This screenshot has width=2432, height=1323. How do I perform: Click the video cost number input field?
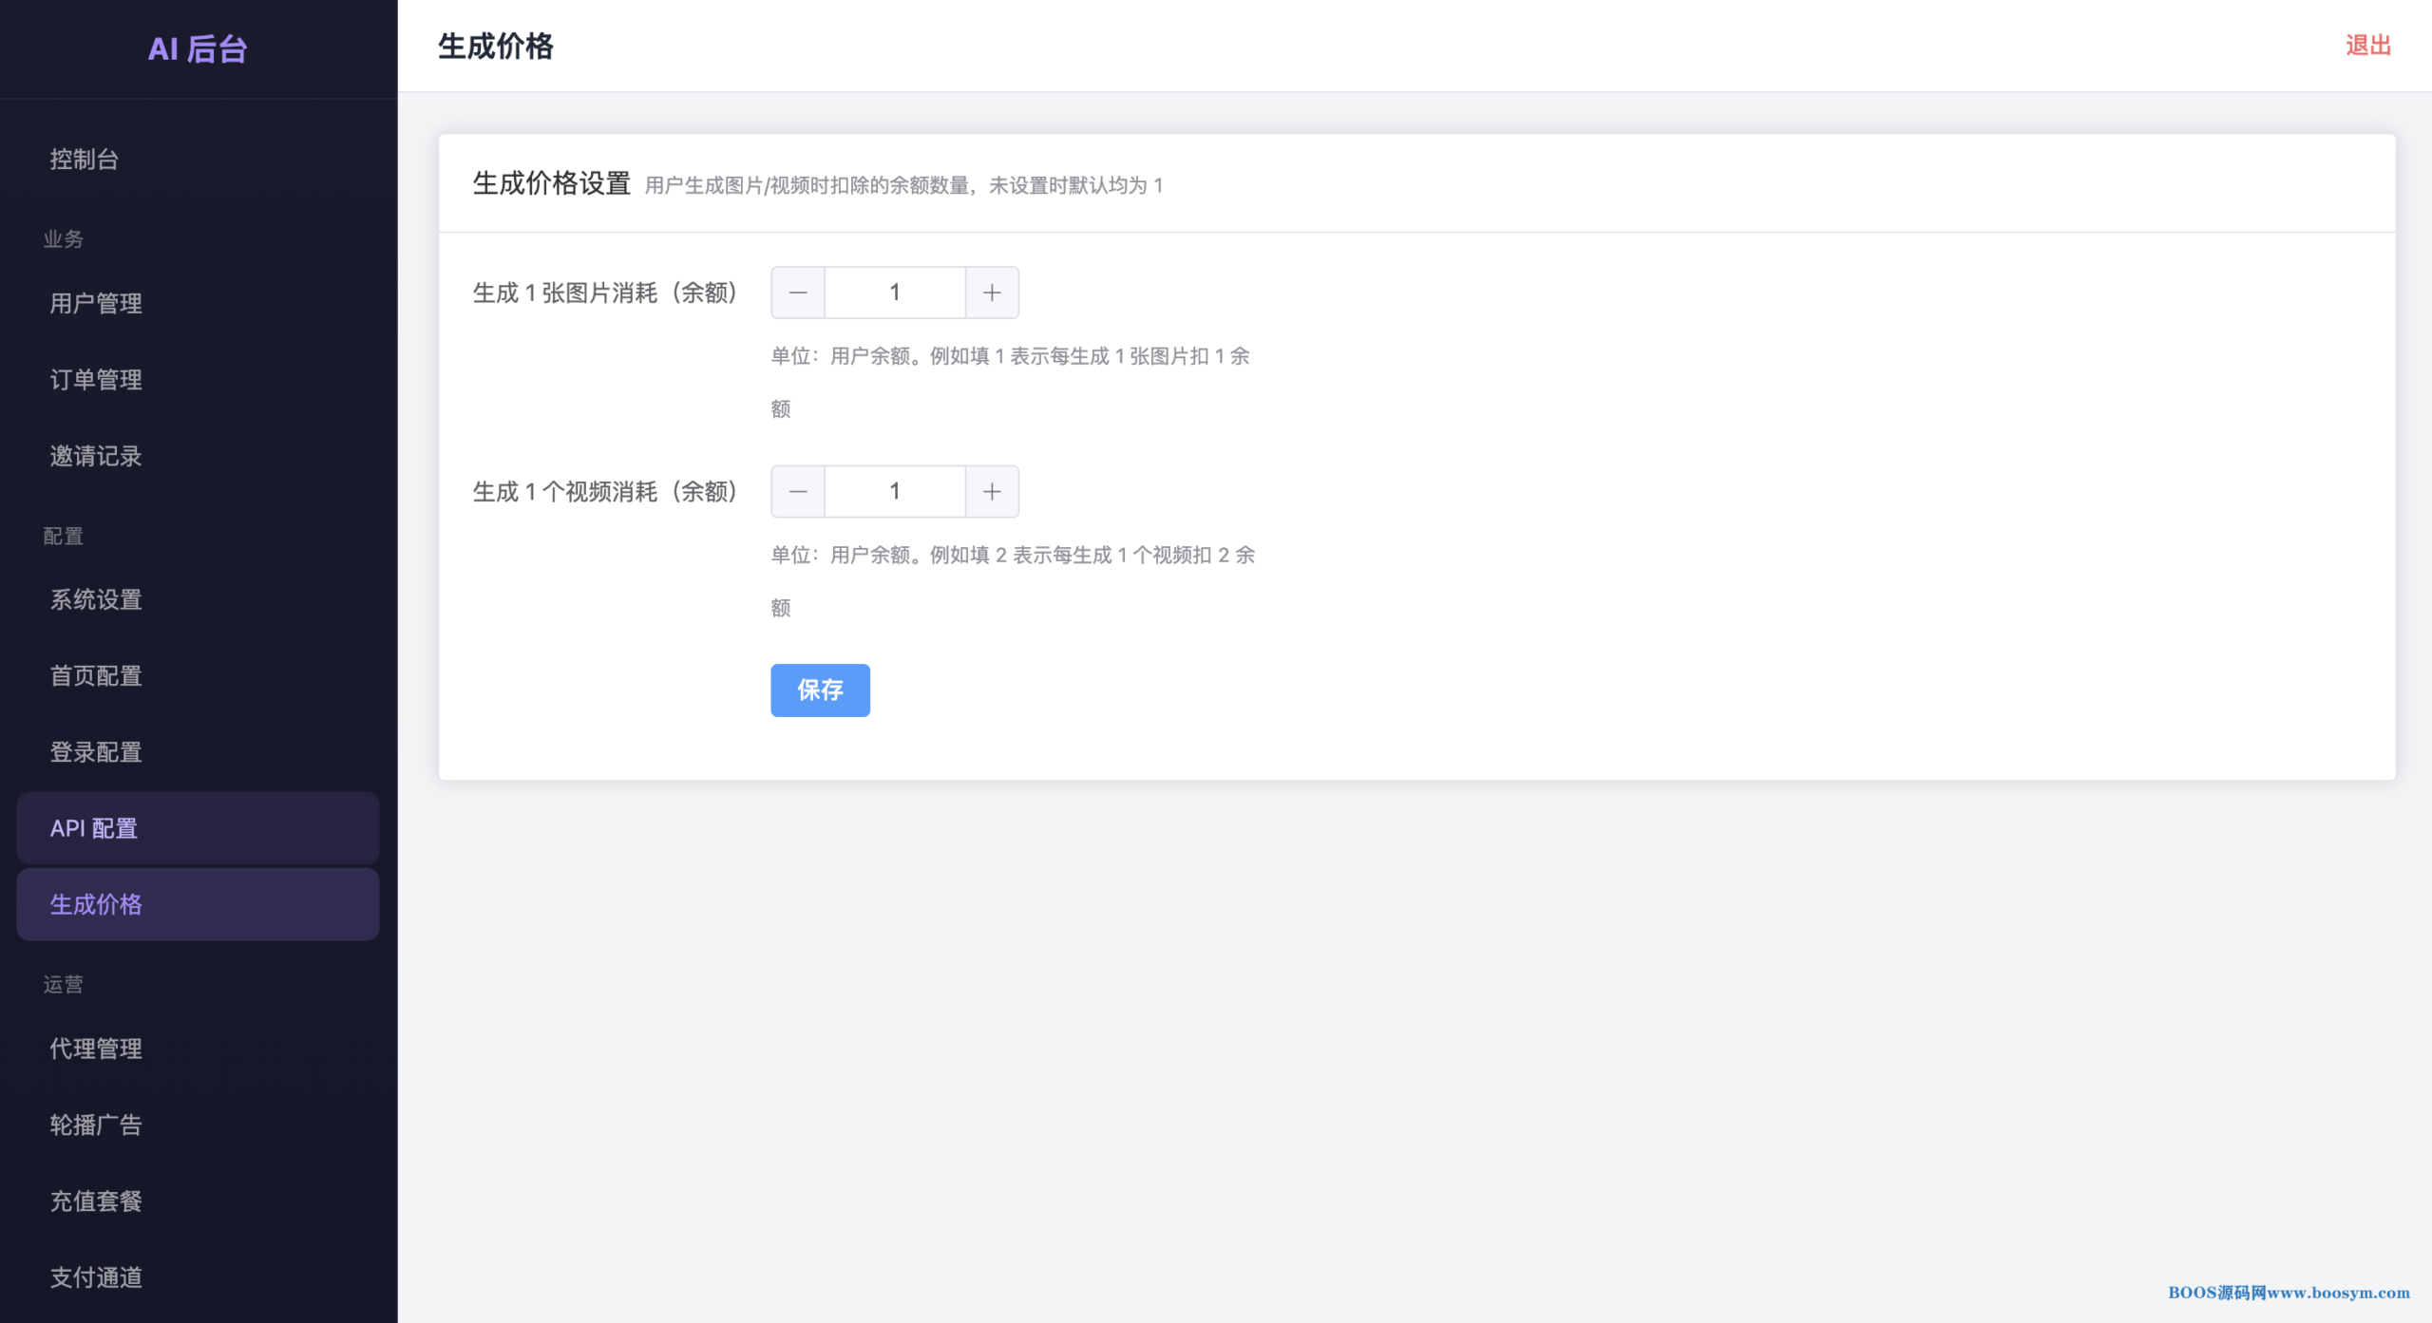tap(895, 491)
